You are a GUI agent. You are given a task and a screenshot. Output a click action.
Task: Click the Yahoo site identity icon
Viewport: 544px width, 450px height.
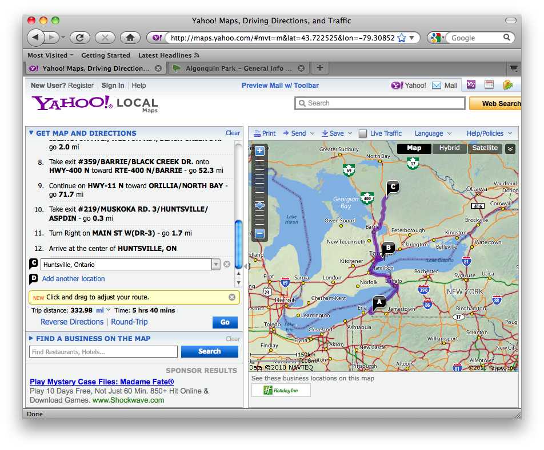[157, 38]
